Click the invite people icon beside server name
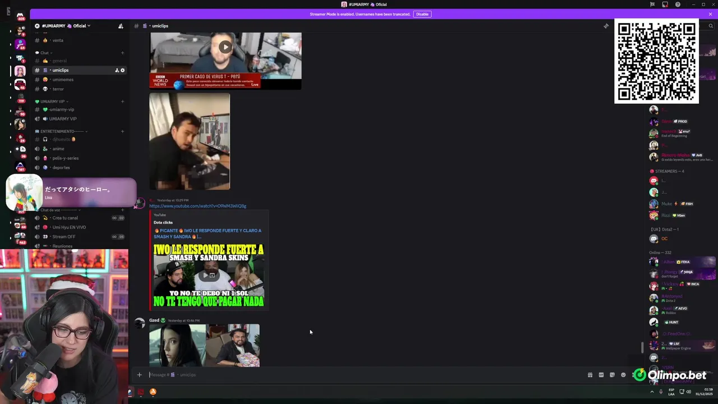718x404 pixels. pos(121,26)
